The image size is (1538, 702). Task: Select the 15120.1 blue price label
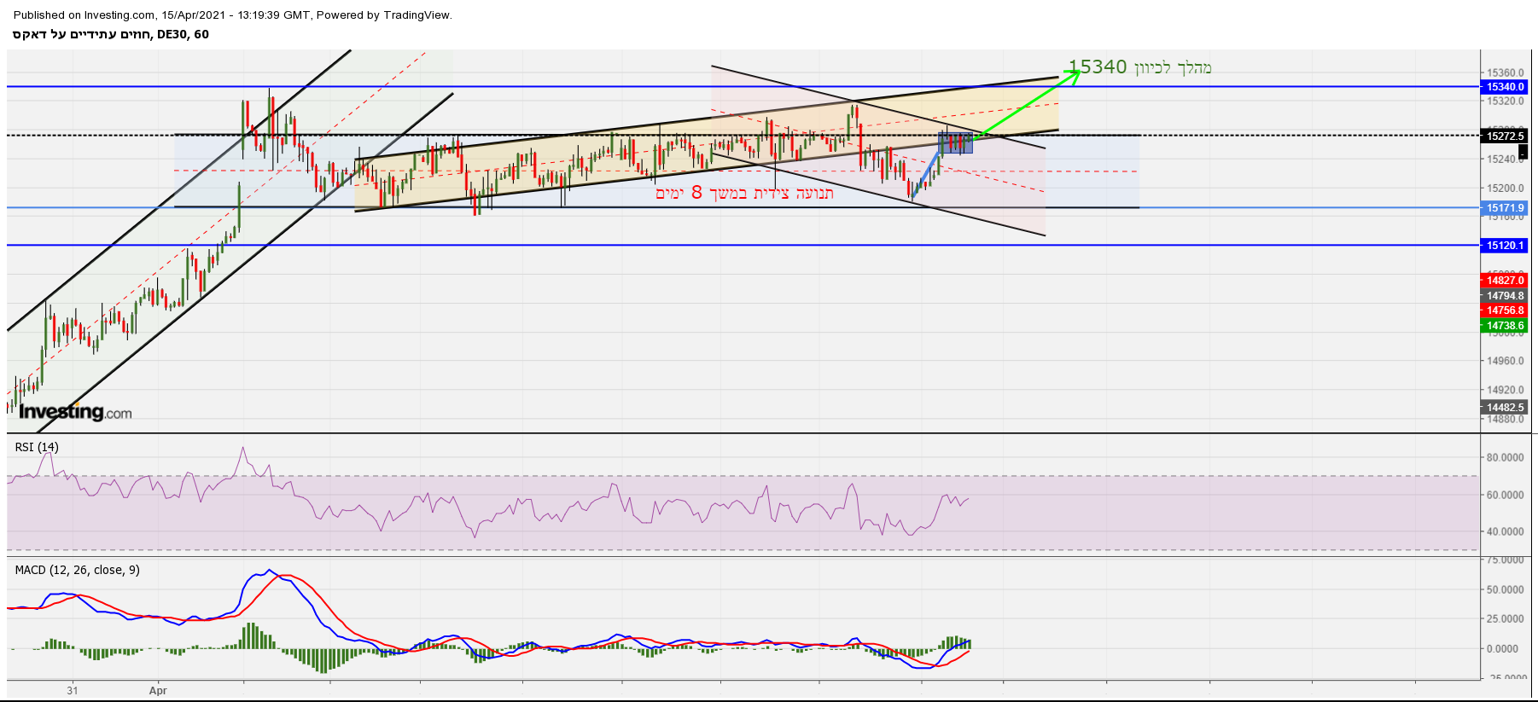tap(1505, 246)
